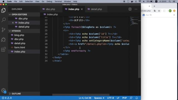Image resolution: width=178 pixels, height=100 pixels.
Task: Open blog.php in HTDOCS folder
Action: click(x=24, y=35)
